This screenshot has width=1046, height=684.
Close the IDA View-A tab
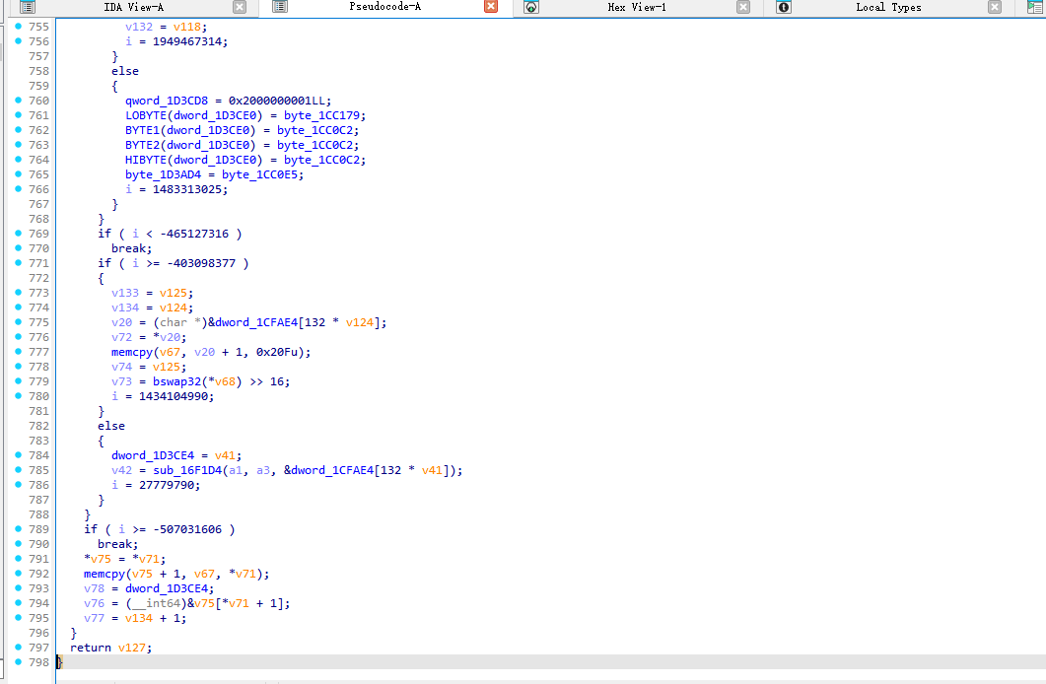tap(240, 7)
